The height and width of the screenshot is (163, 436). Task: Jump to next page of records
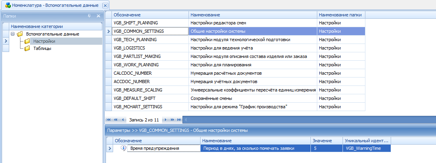[x=172, y=120]
